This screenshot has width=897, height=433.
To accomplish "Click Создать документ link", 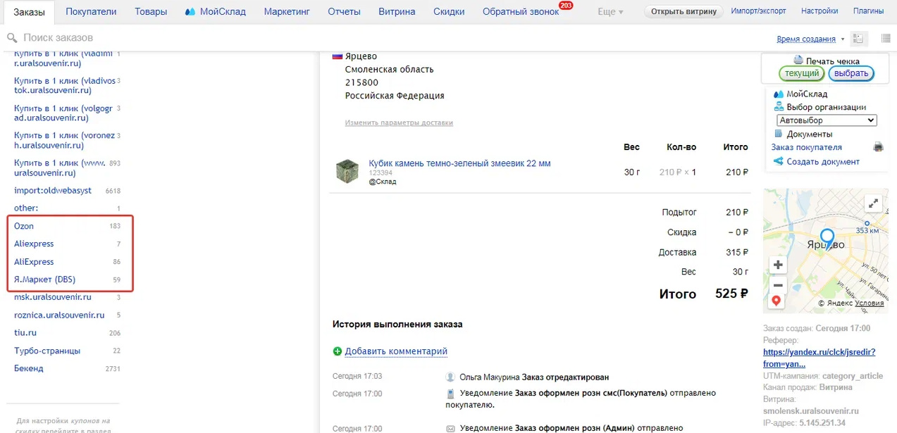I will 823,161.
